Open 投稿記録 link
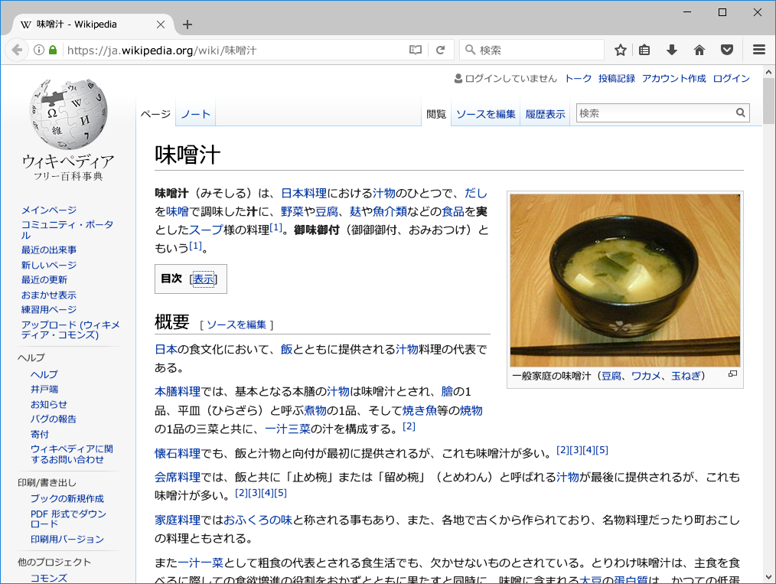 click(x=617, y=78)
